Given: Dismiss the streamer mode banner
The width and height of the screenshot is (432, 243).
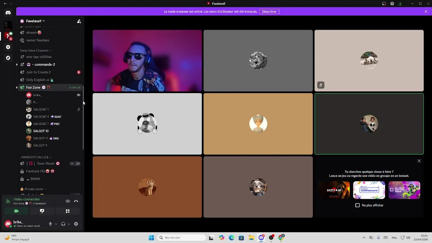Looking at the screenshot, I should 426,11.
